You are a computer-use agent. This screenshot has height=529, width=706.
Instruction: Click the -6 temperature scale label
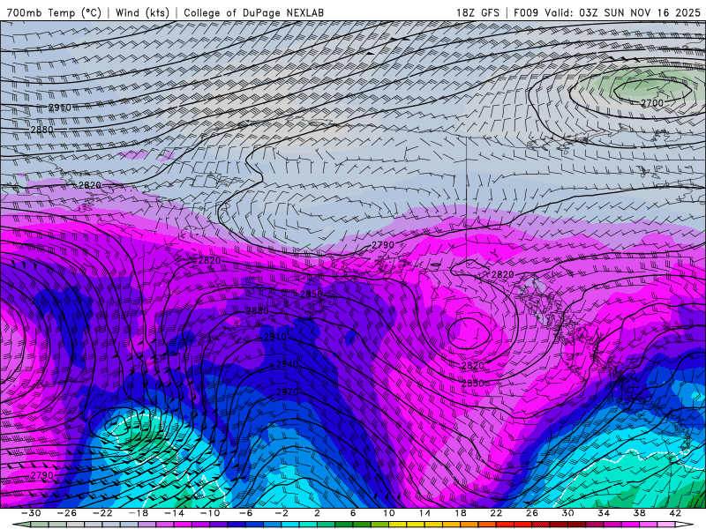click(245, 513)
